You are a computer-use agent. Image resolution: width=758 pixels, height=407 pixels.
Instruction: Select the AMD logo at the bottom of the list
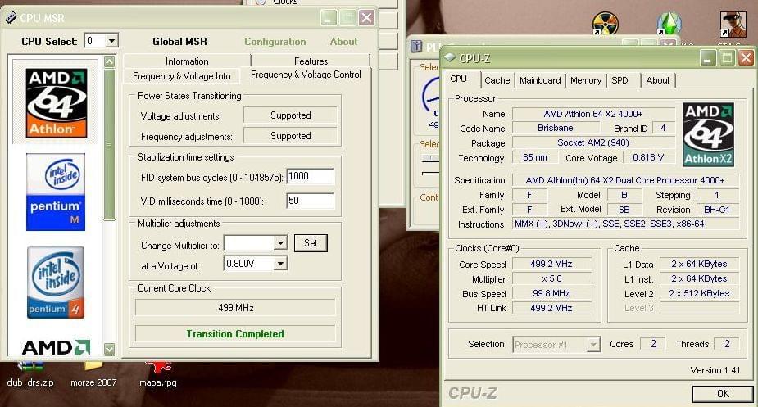click(x=56, y=347)
